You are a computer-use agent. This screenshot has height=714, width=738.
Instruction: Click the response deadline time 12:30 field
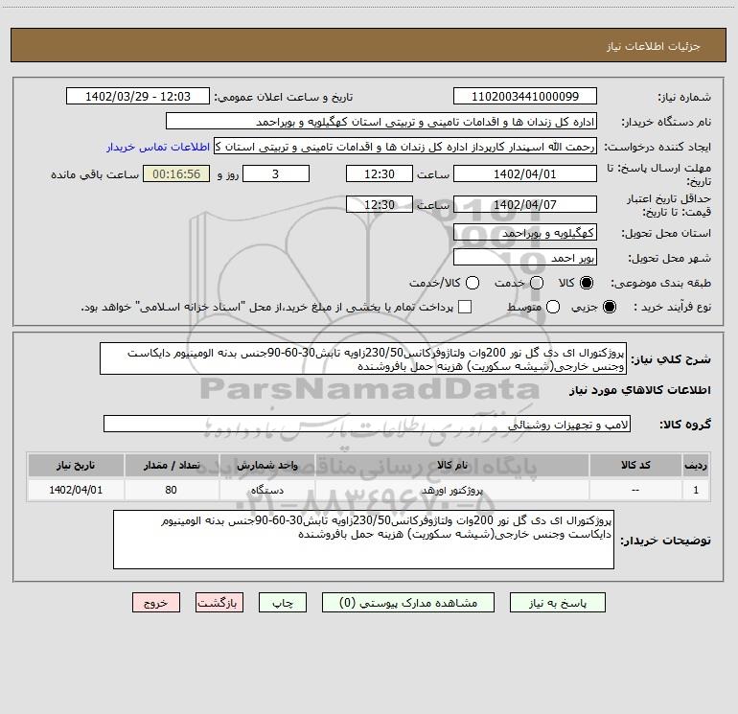pos(380,174)
